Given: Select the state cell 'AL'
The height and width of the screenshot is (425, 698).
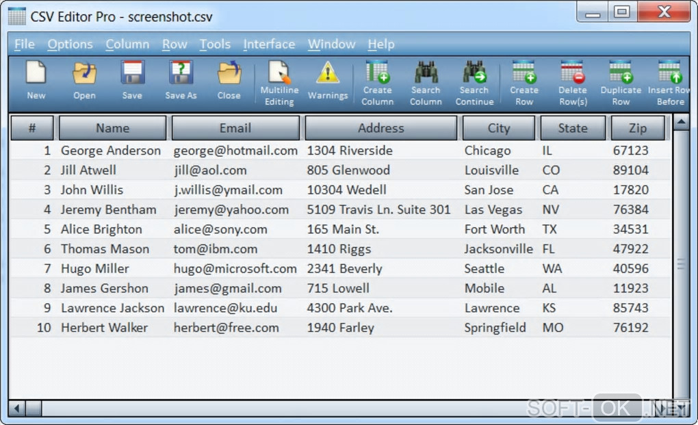Looking at the screenshot, I should 550,288.
